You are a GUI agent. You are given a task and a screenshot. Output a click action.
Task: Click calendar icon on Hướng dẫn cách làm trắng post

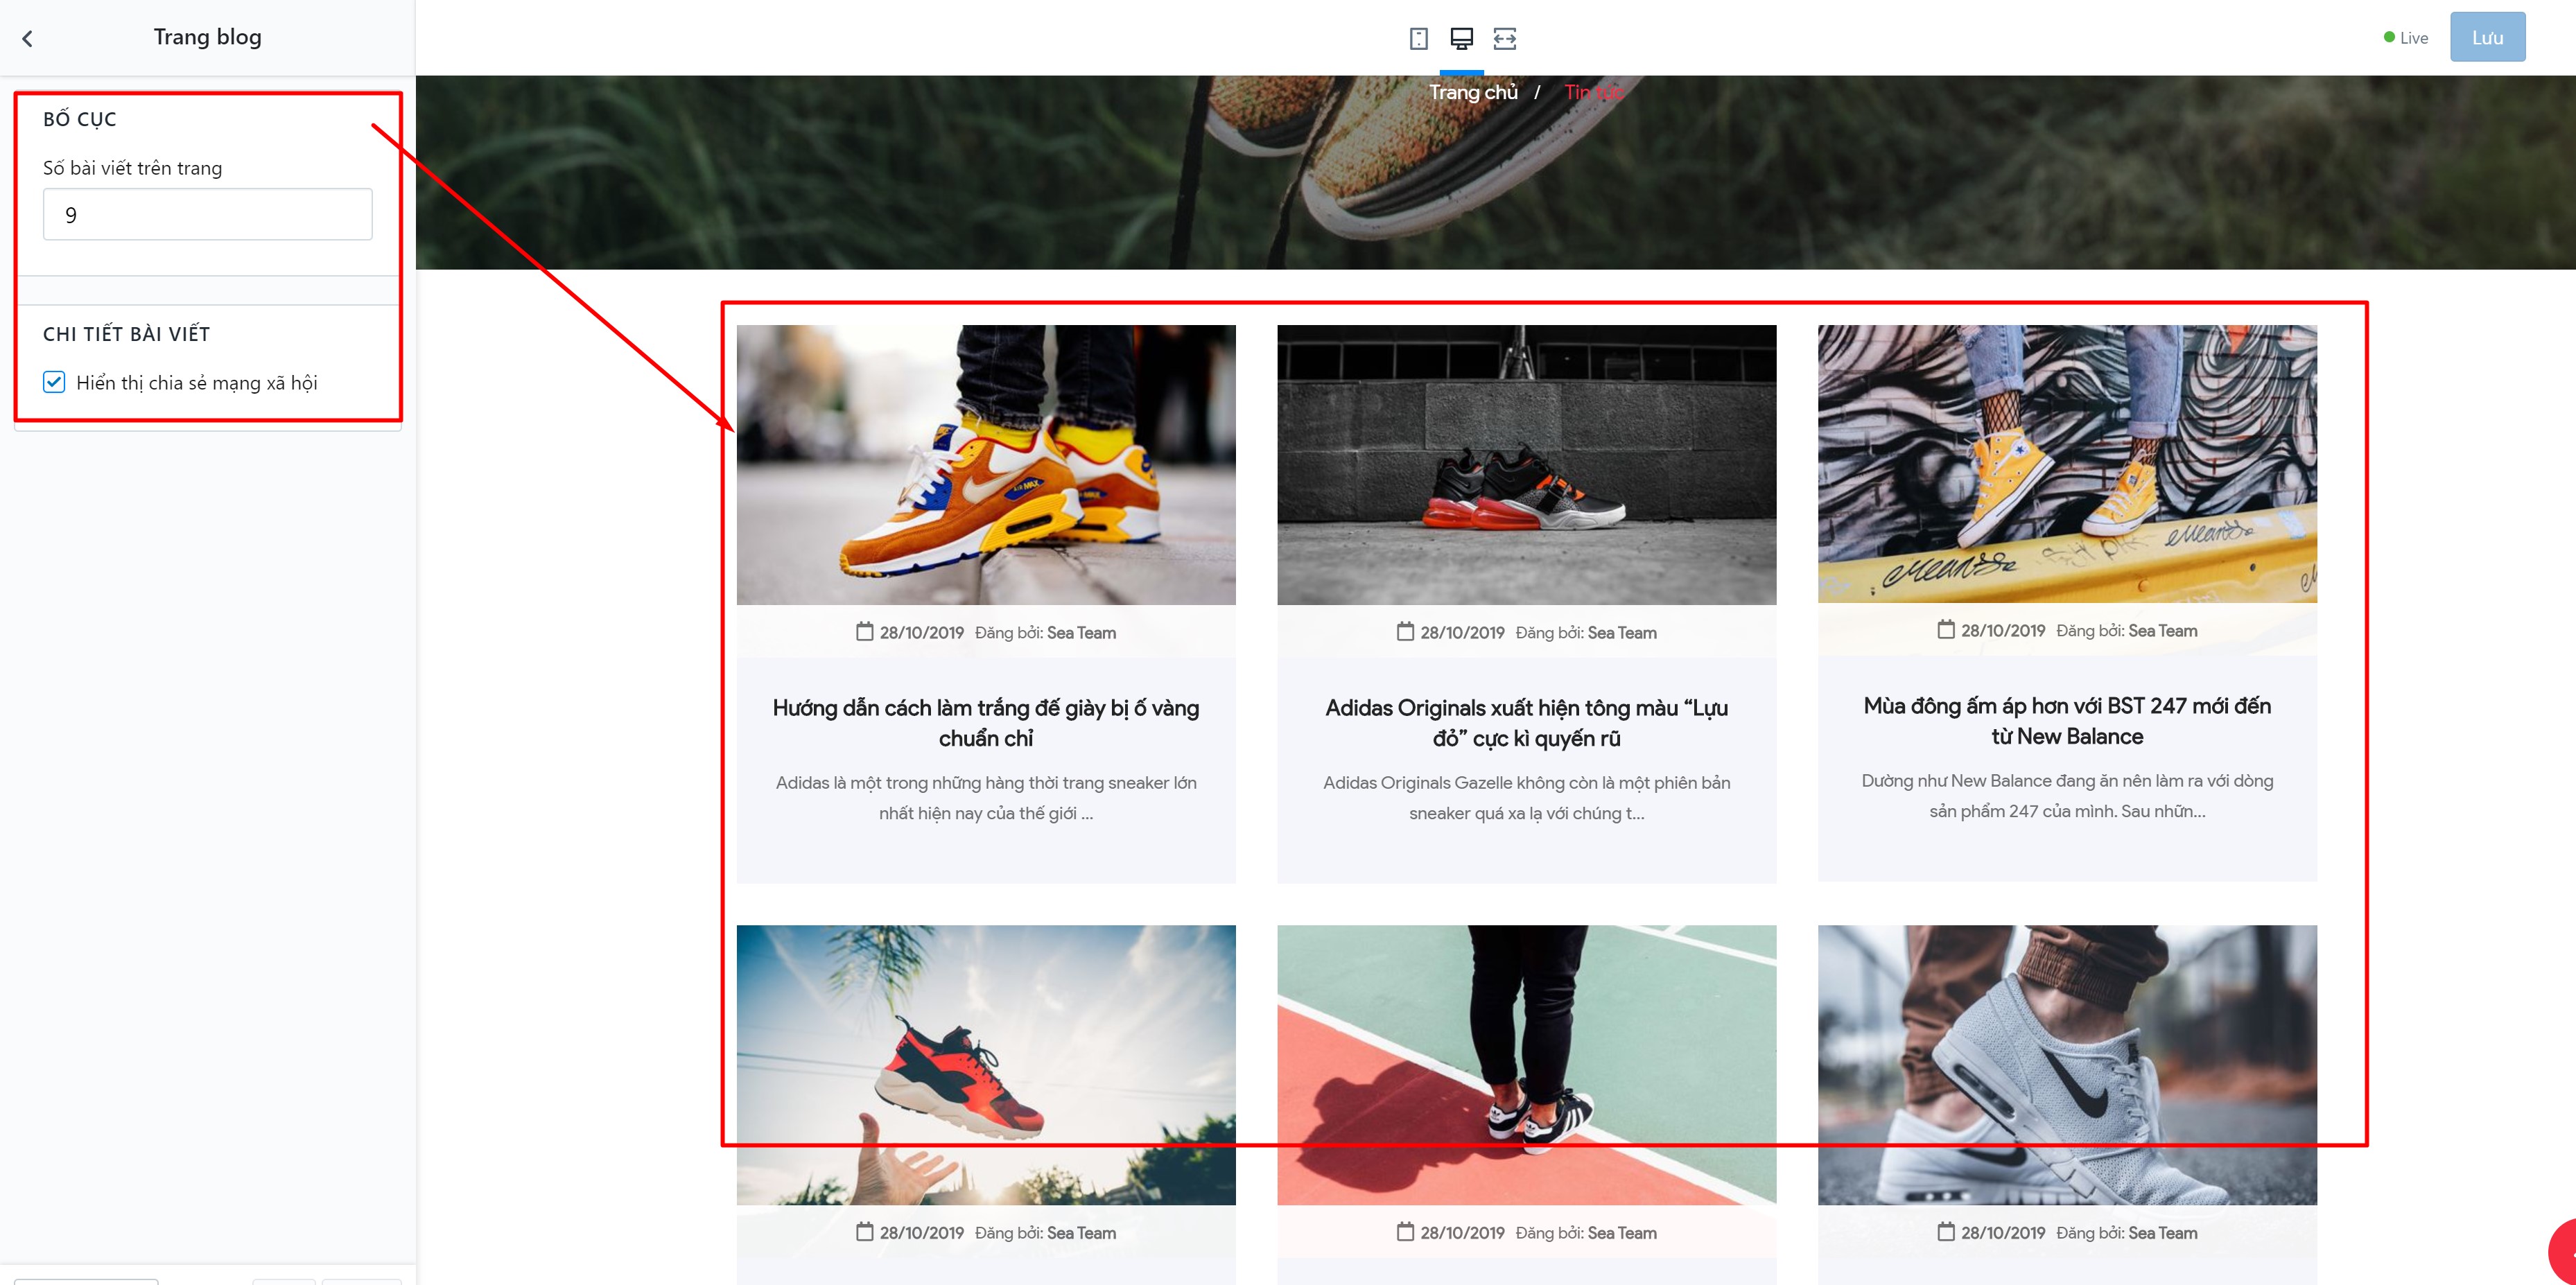[864, 631]
